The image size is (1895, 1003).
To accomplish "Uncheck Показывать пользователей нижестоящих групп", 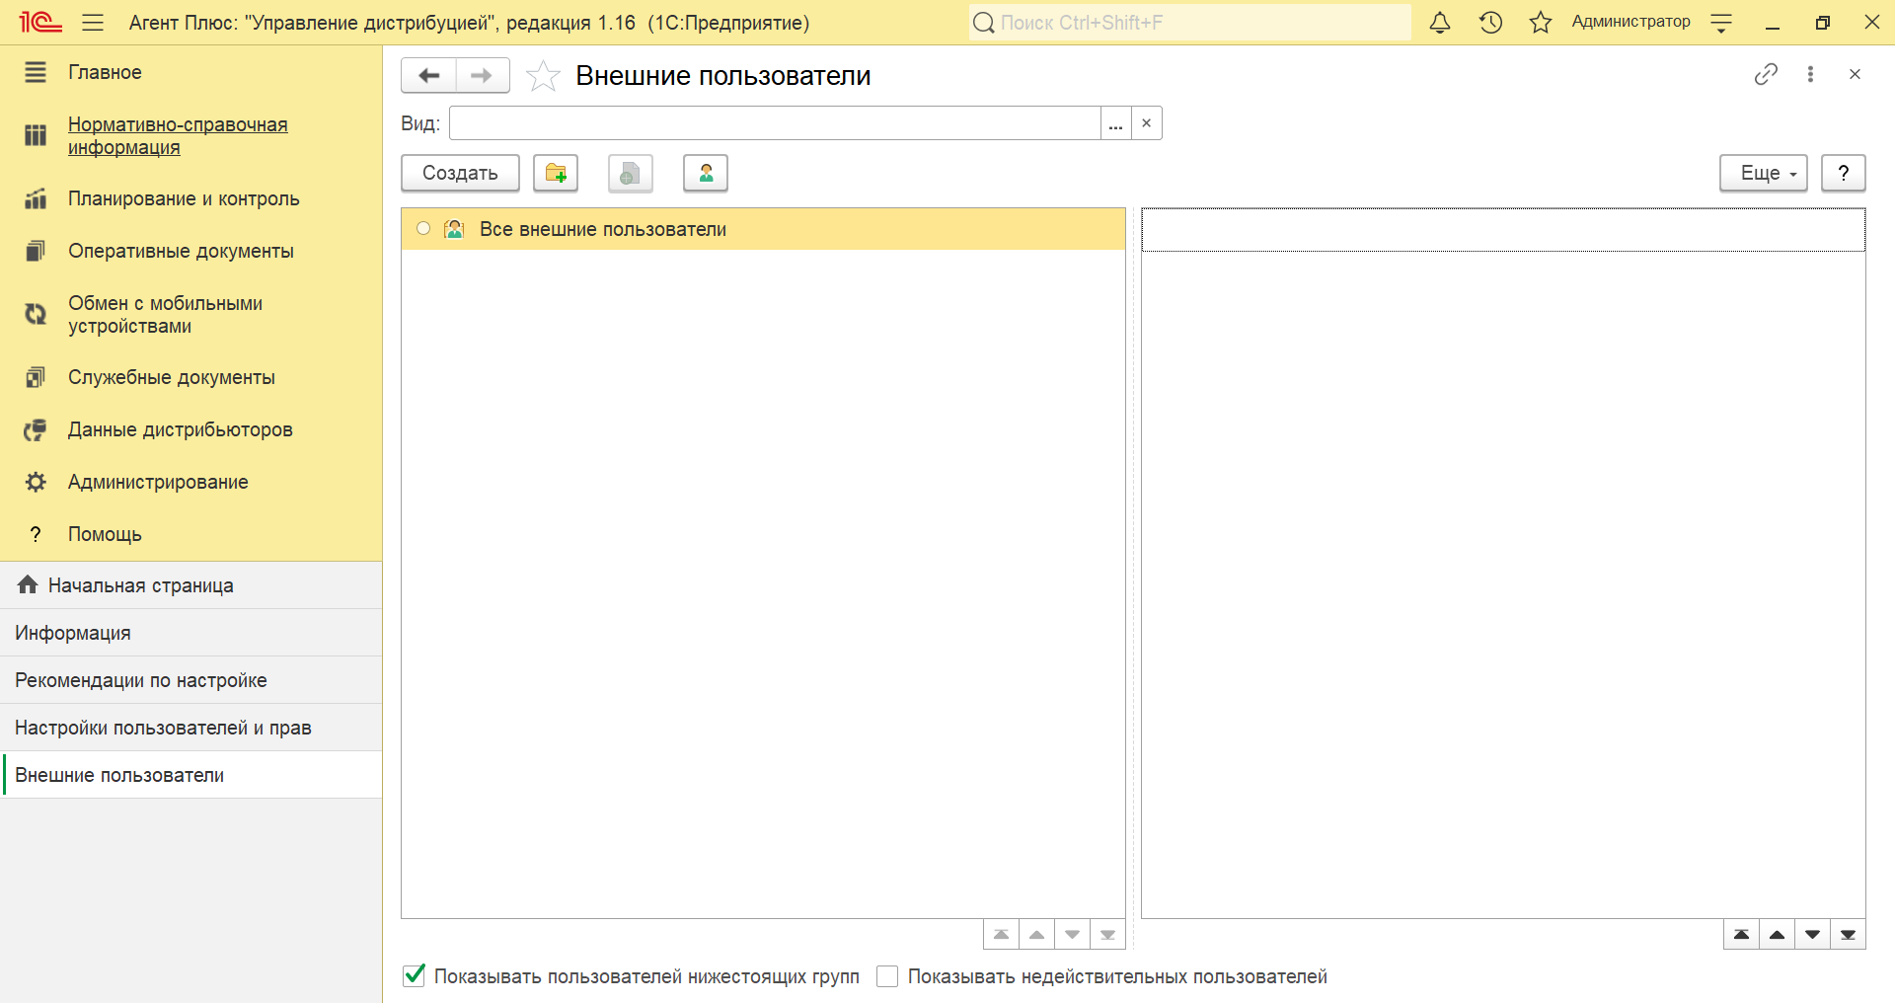I will click(415, 976).
